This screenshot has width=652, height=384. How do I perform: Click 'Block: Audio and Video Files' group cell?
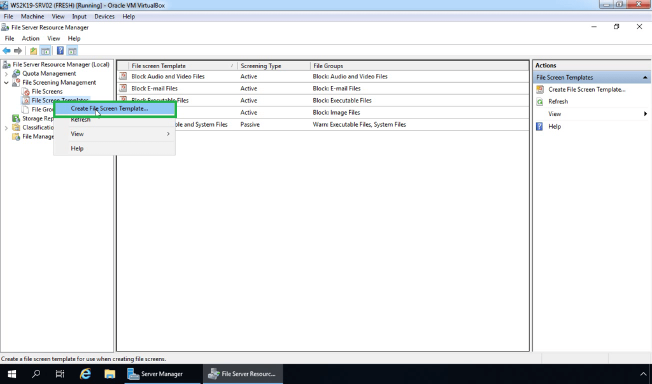(x=350, y=76)
